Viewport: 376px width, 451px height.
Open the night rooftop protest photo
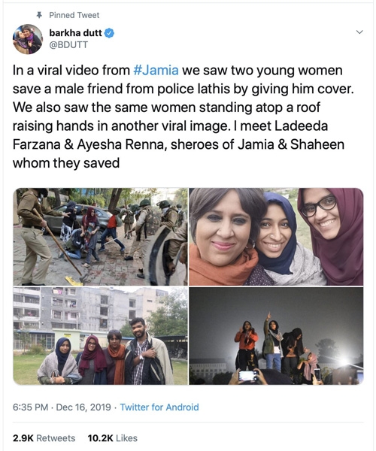276,336
